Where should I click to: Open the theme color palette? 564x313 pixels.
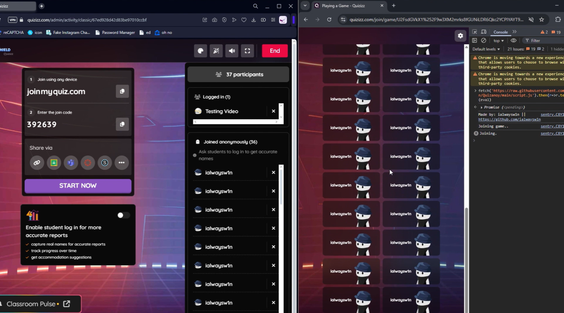click(201, 51)
